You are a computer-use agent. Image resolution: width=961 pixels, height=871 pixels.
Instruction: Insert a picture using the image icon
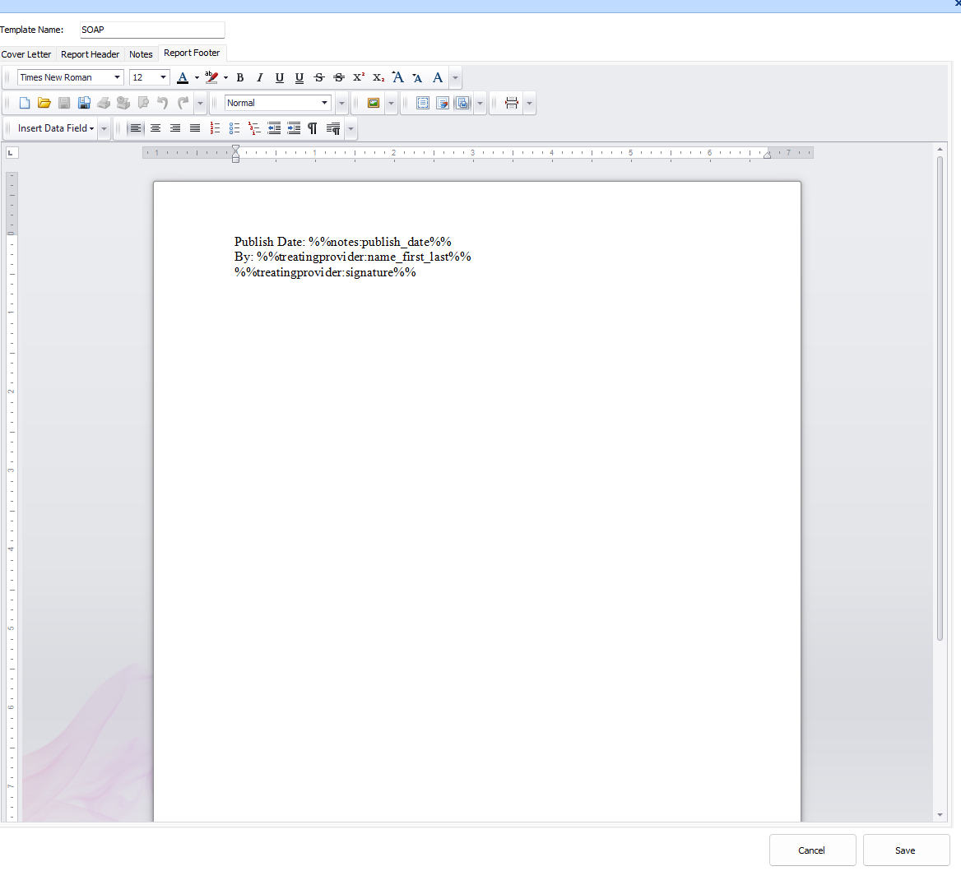[374, 103]
